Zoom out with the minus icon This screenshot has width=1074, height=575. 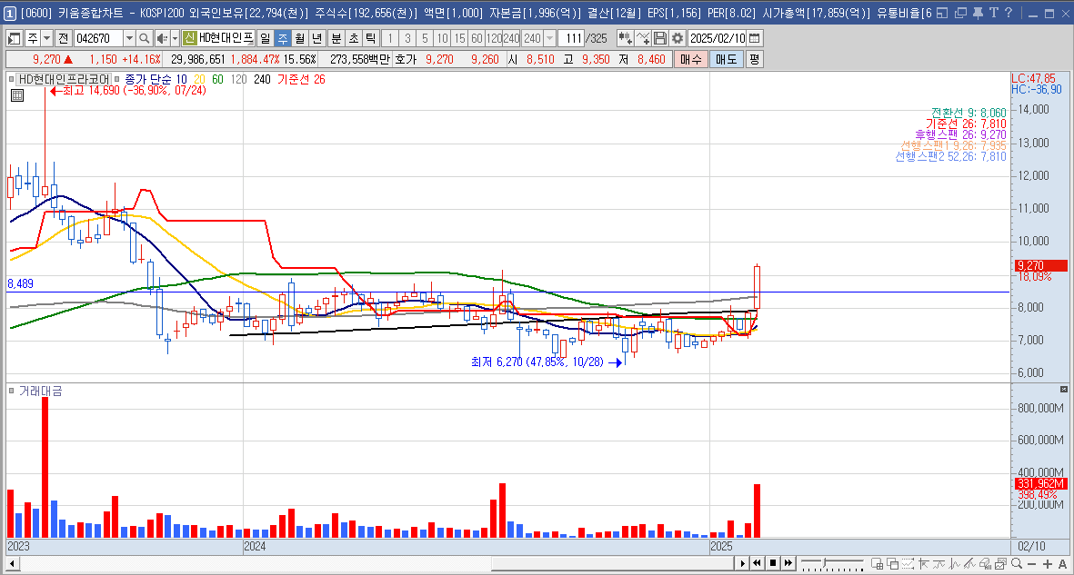coord(1031,564)
